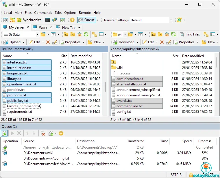Click the Download button
The width and height of the screenshot is (220, 178).
tap(124, 42)
